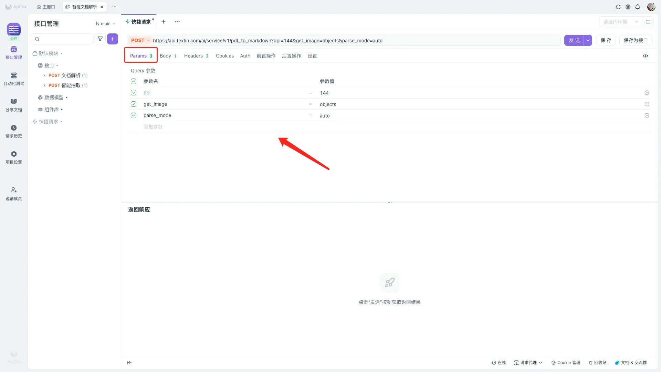Click the filter funnel icon
Viewport: 661px width, 372px height.
click(100, 39)
